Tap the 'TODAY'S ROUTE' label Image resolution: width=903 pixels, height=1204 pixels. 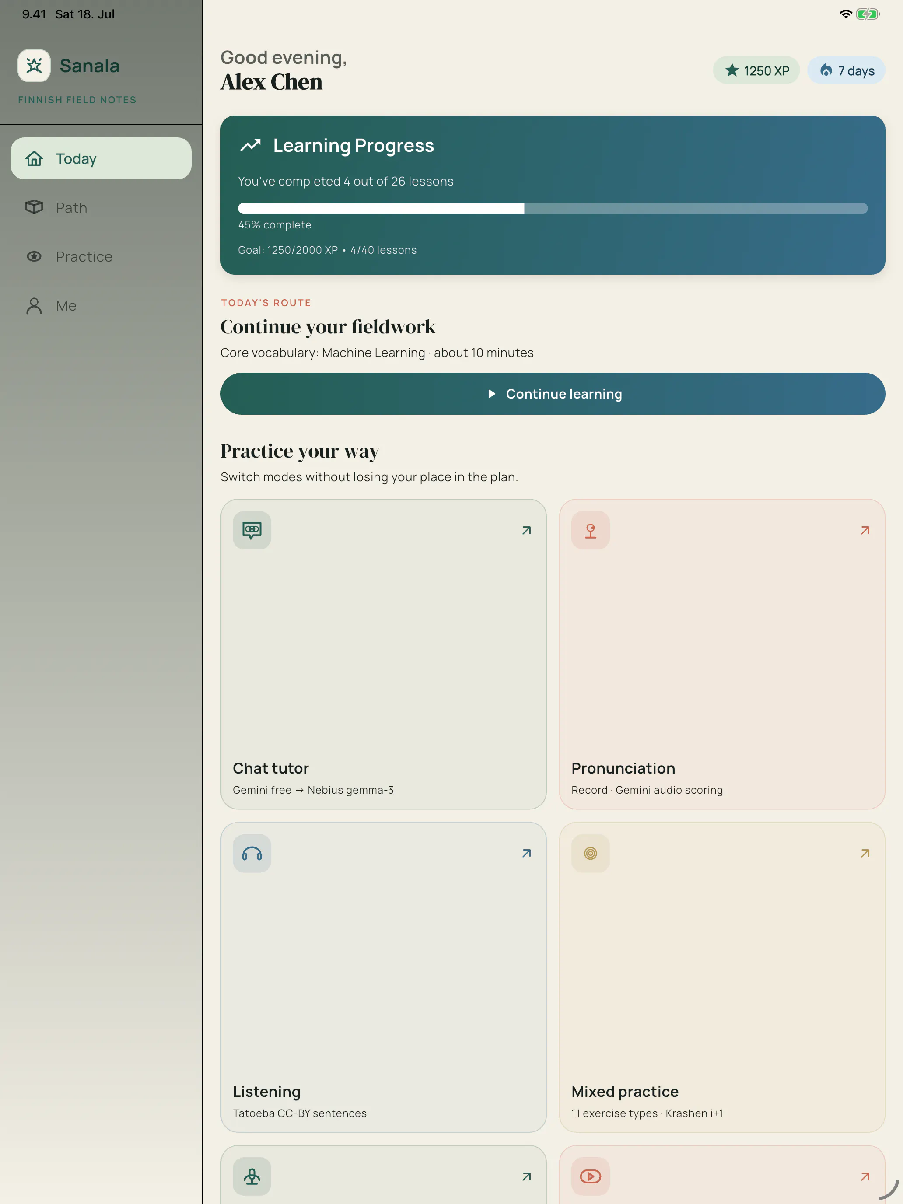[266, 303]
